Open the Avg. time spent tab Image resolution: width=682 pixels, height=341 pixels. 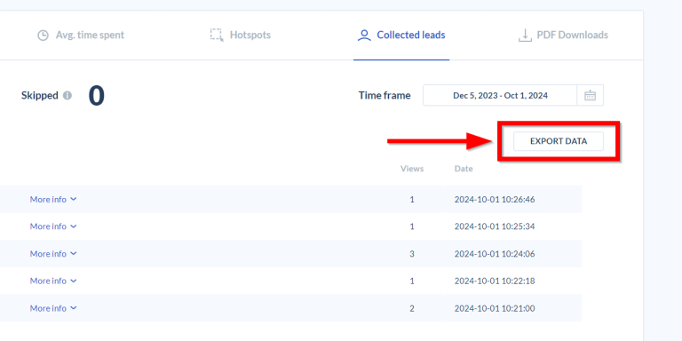(81, 36)
